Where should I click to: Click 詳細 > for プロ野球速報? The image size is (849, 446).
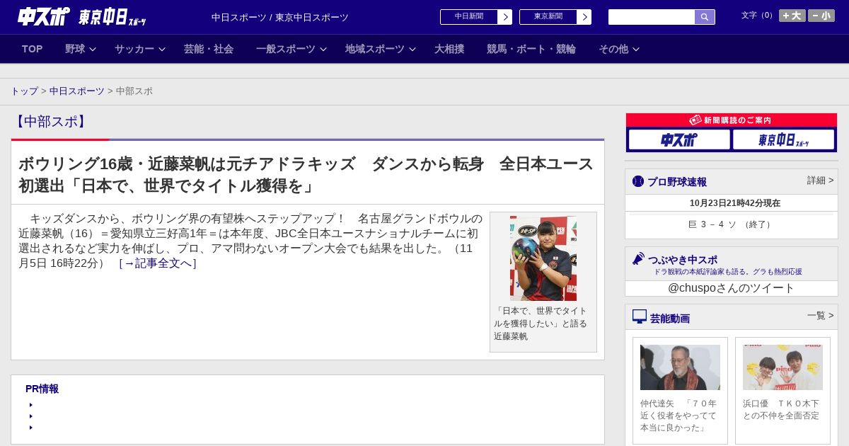pyautogui.click(x=820, y=181)
